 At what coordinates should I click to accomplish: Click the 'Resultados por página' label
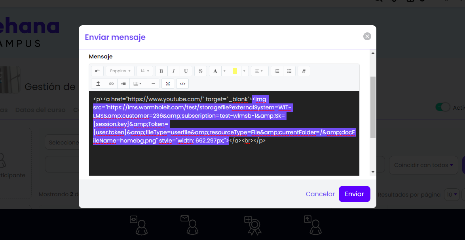(409, 195)
